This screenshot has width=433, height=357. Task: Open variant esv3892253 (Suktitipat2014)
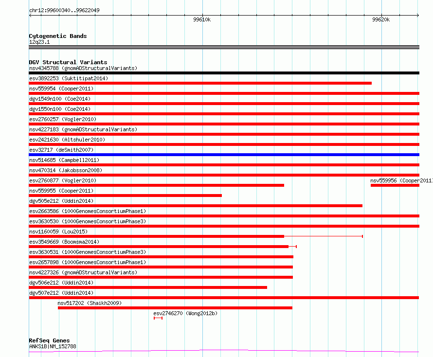tap(69, 78)
